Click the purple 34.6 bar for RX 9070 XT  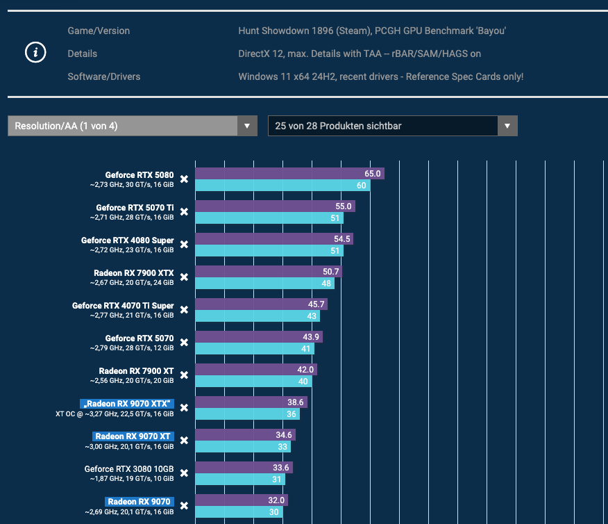pos(246,435)
